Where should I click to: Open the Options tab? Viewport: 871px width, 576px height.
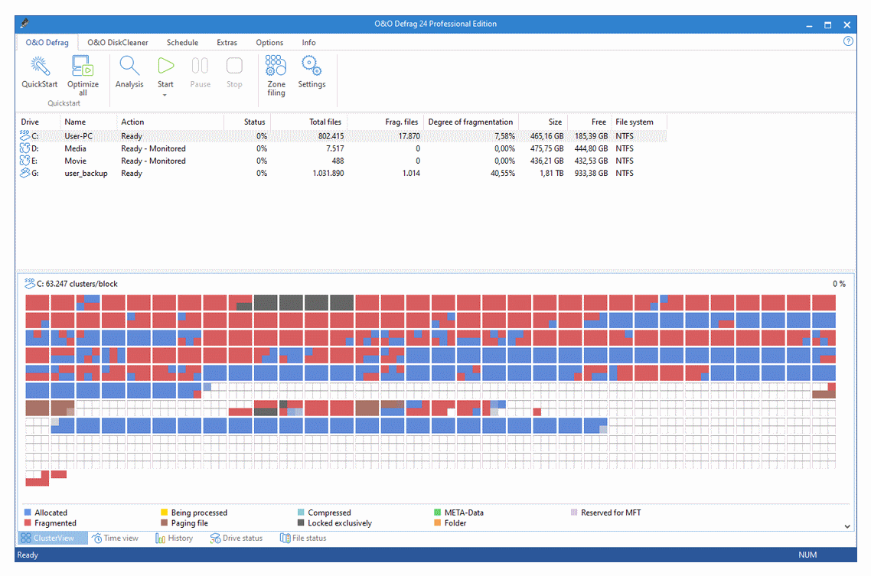pyautogui.click(x=269, y=42)
